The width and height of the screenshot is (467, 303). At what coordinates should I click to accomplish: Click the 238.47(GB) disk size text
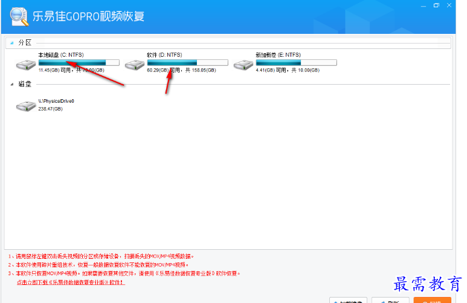coord(50,109)
